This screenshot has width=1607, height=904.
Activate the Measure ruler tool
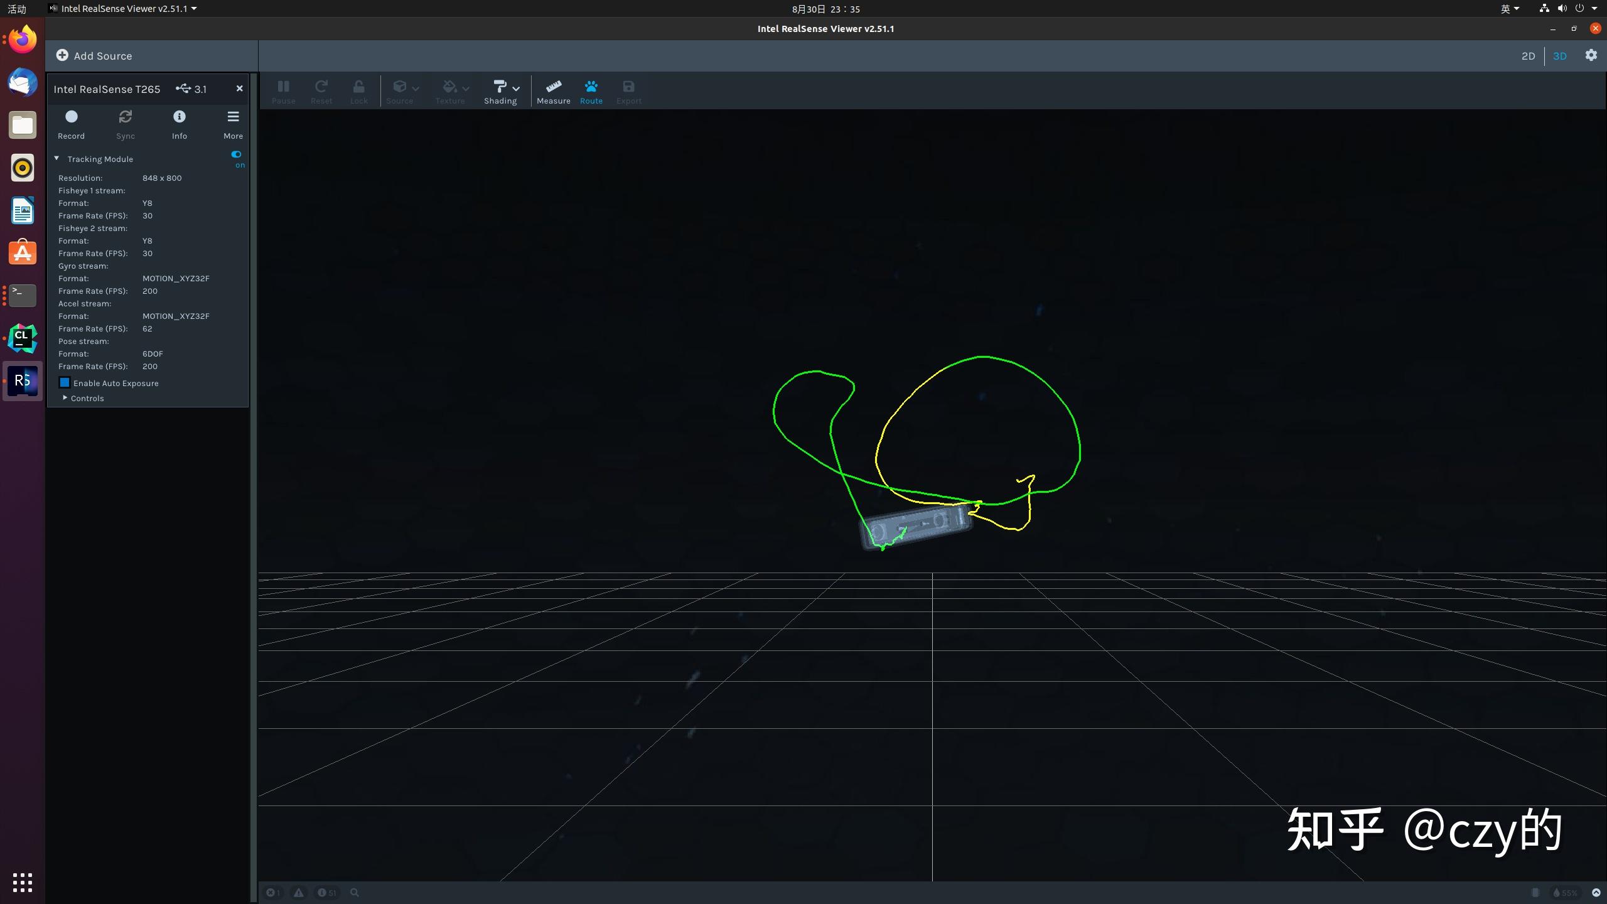click(x=553, y=91)
